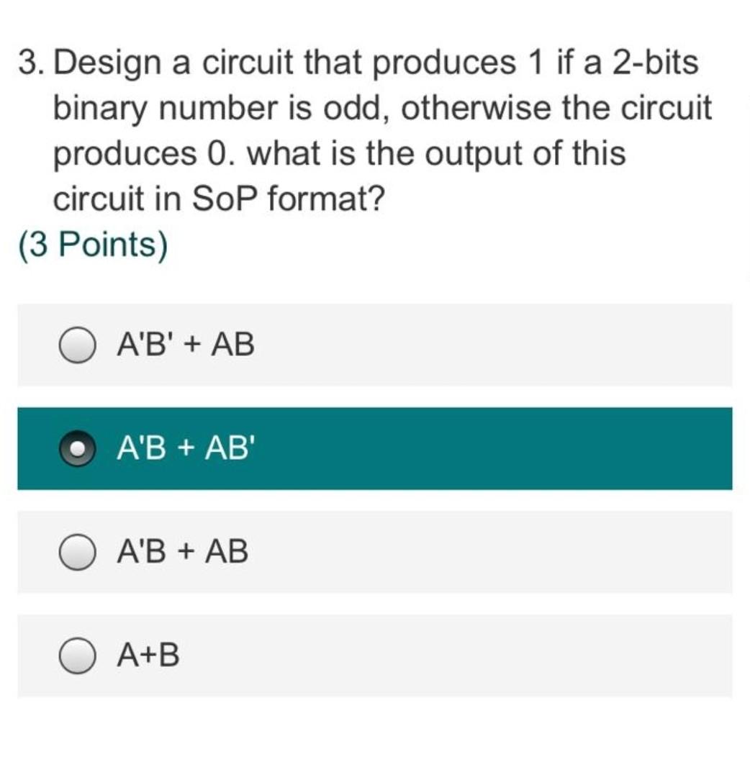The width and height of the screenshot is (750, 757).
Task: Click the question text about the 2-bits circuit
Action: (x=360, y=130)
